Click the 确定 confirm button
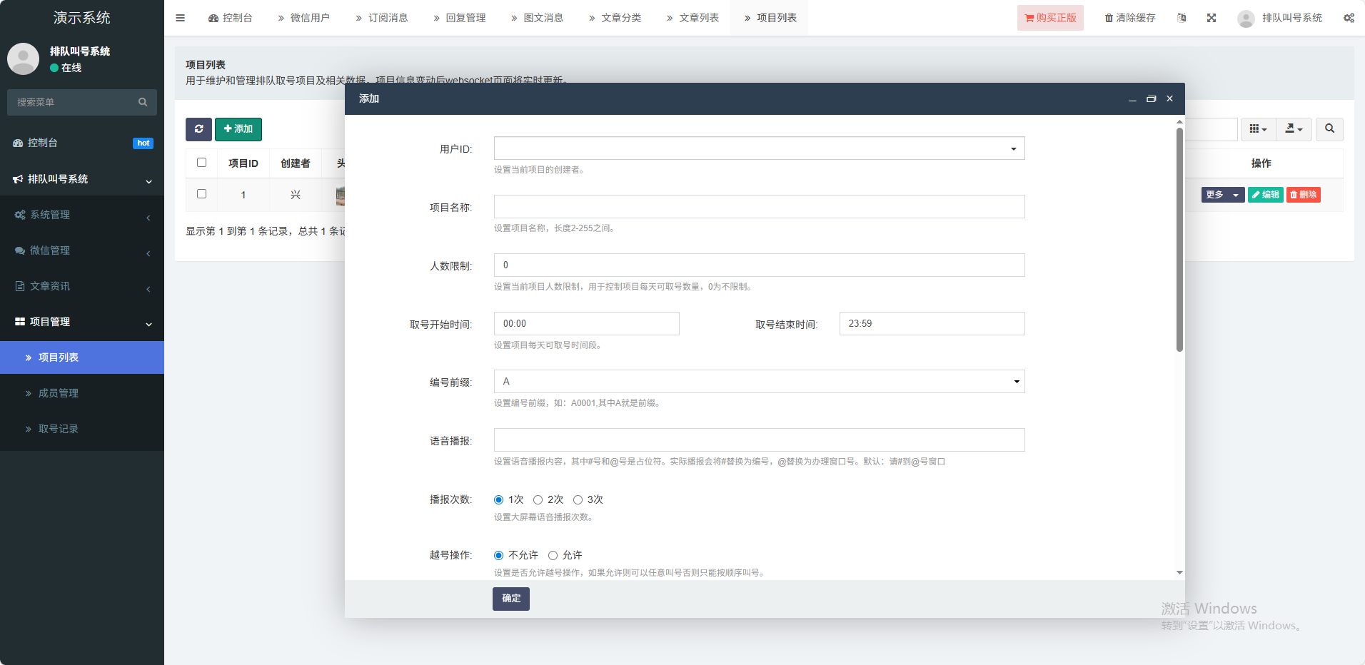Screen dimensions: 1365x665 coord(510,599)
